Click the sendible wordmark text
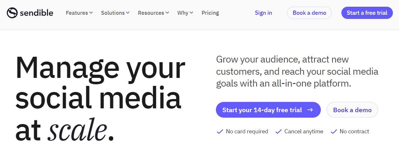Image resolution: width=399 pixels, height=150 pixels. 36,13
